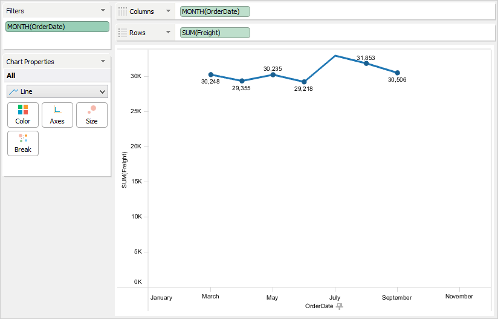
Task: Open the Line chart type dropdown
Action: pos(57,91)
